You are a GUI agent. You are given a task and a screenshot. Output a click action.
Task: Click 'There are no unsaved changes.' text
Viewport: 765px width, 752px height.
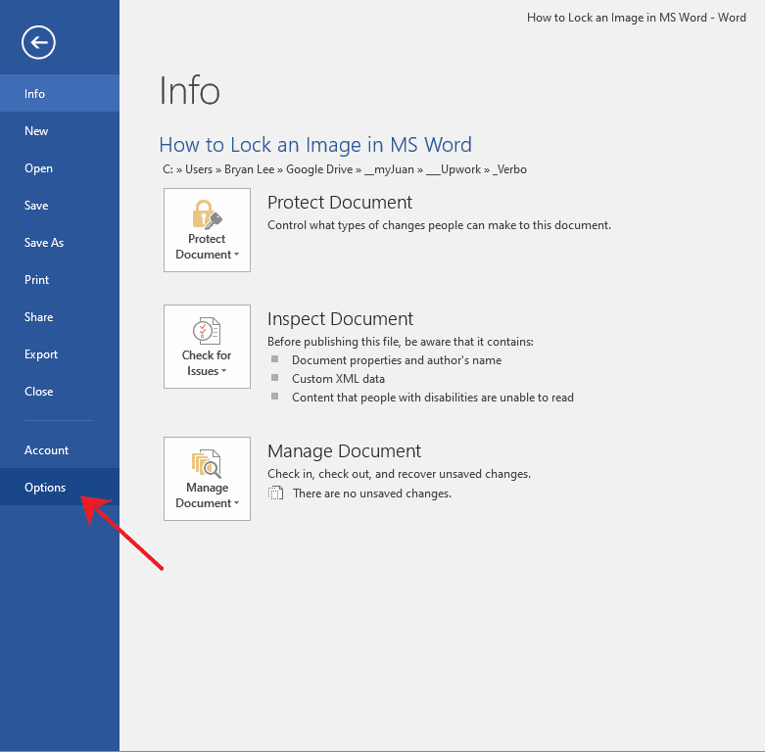coord(372,493)
